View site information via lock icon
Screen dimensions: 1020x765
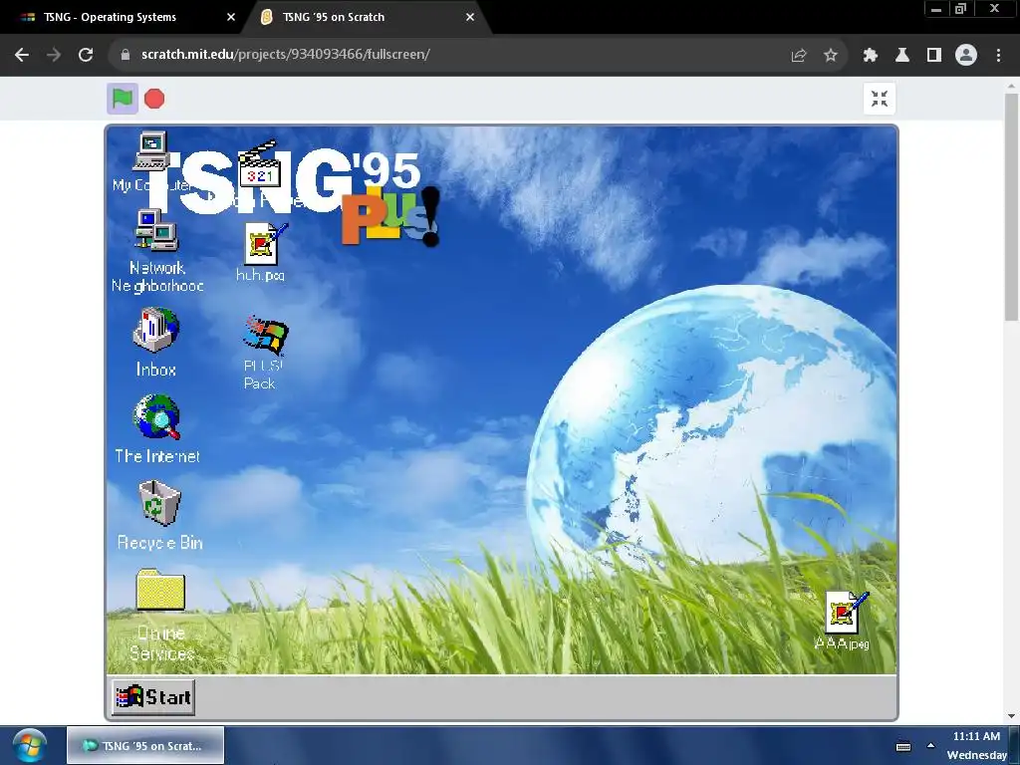tap(126, 55)
